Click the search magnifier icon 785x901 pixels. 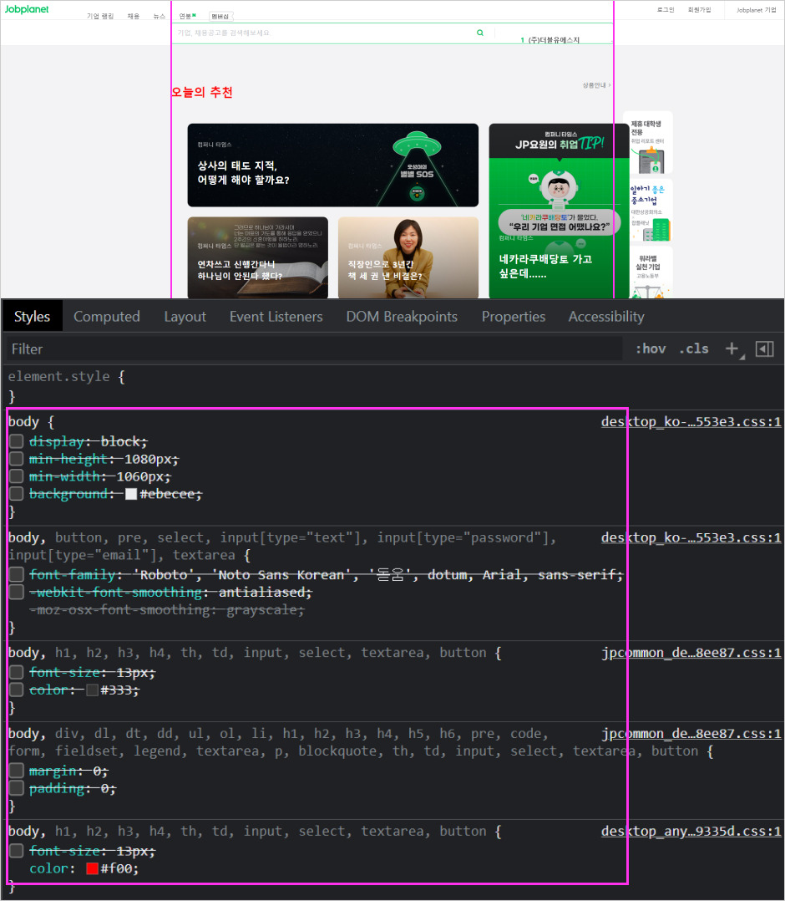click(x=480, y=33)
